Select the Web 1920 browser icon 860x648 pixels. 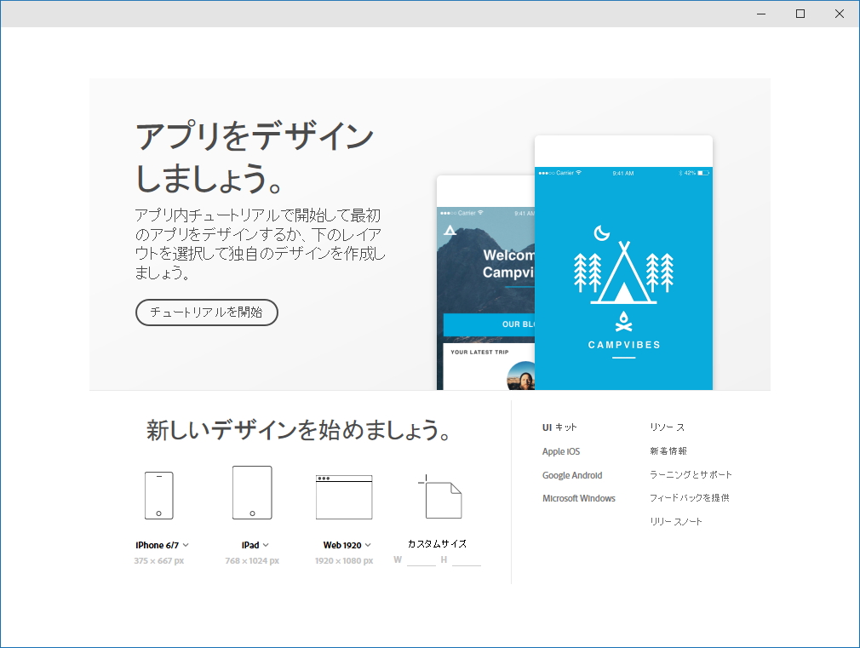[x=344, y=496]
